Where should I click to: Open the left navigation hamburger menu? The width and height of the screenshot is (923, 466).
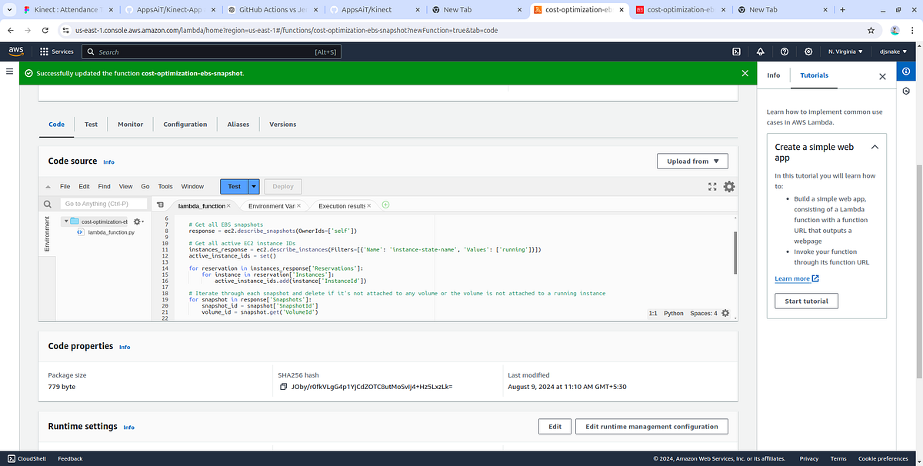tap(8, 71)
